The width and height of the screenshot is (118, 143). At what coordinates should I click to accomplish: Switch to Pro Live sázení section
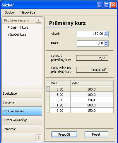click(22, 111)
